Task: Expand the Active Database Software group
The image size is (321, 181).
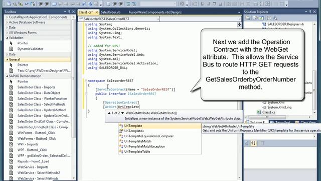Action: (x=7, y=22)
